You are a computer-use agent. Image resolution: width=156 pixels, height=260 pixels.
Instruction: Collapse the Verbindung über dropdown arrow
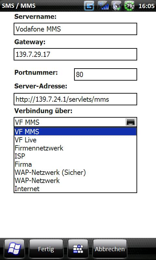pos(131,122)
